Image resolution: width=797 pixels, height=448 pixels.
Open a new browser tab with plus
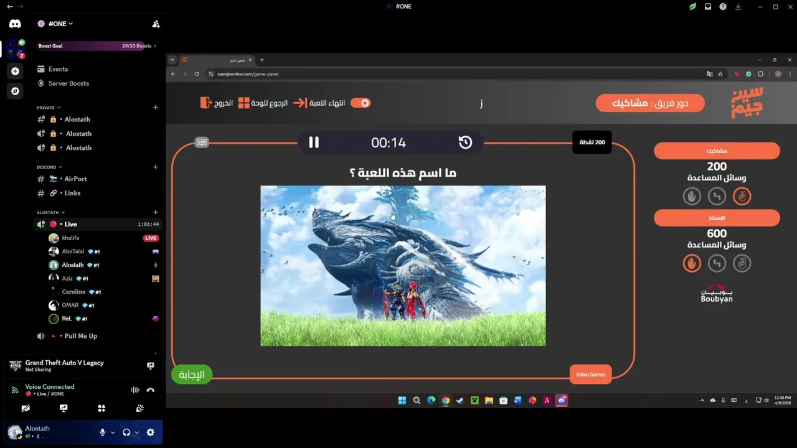[262, 60]
